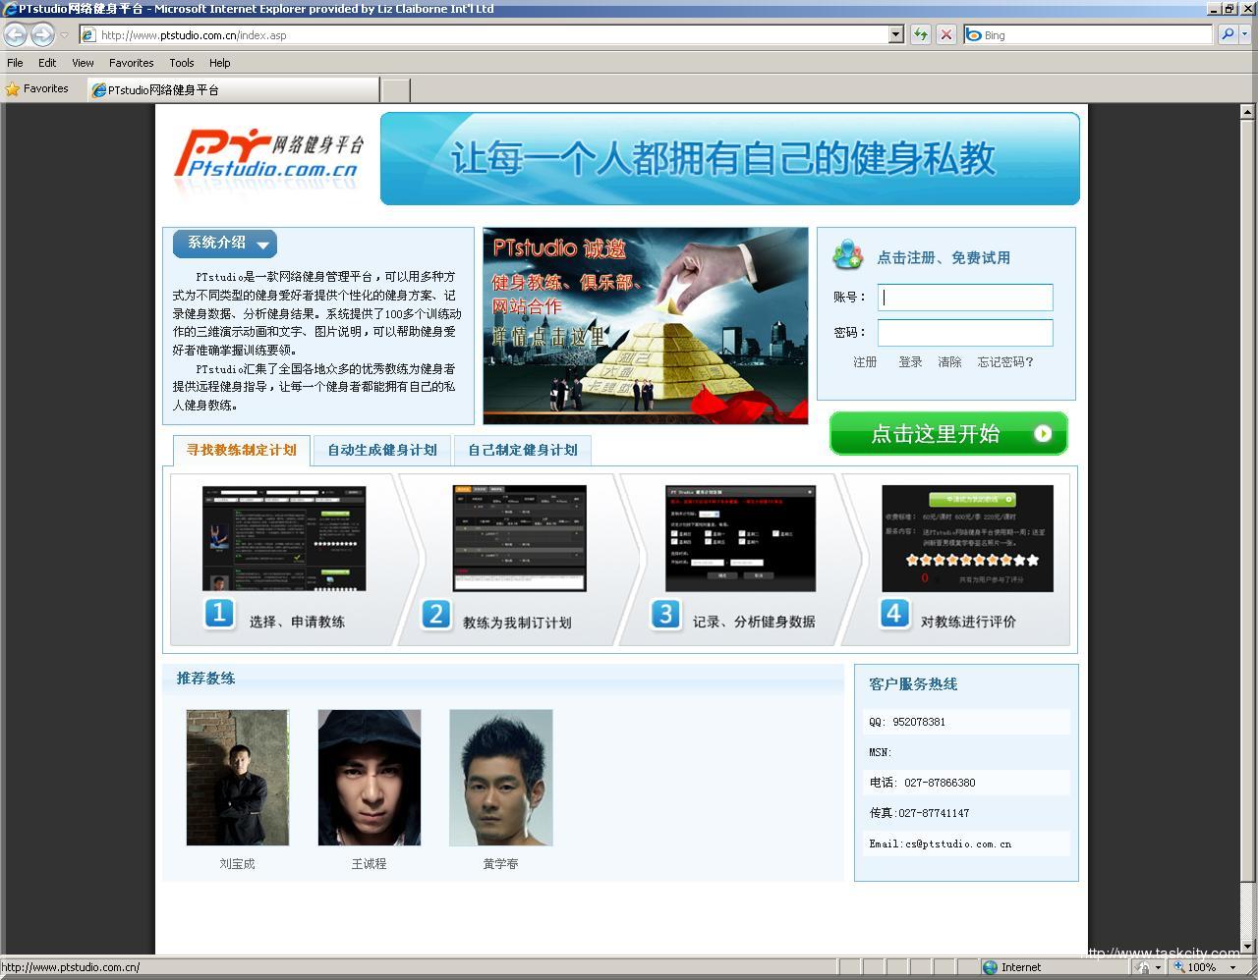Click the browser Forward button
The height and width of the screenshot is (980, 1258).
click(42, 34)
